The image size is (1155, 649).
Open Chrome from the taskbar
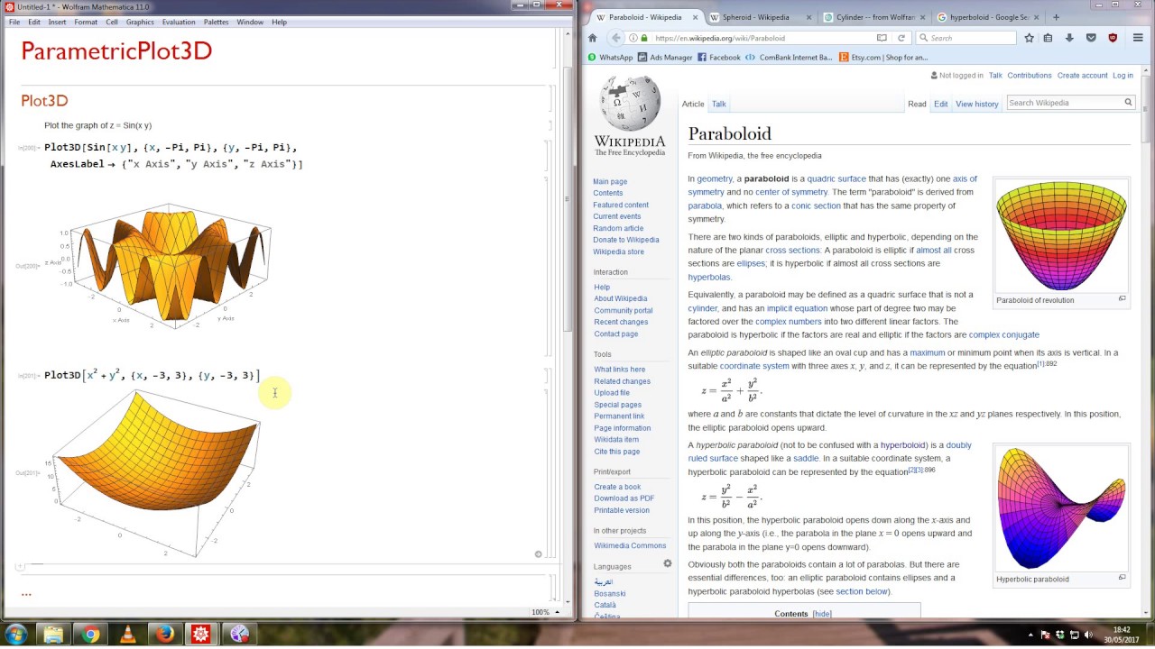tap(90, 635)
